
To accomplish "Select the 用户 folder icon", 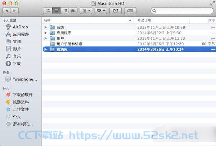I will click(52, 38).
